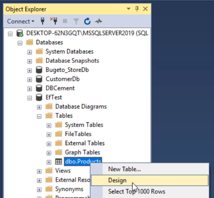The image size is (214, 198).
Task: Select the EfTest database icon
Action: click(x=39, y=97)
